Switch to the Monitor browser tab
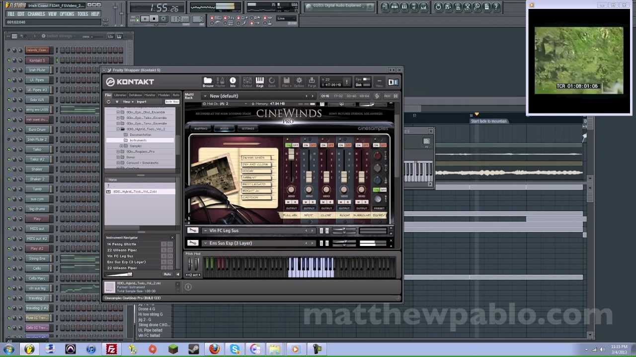 click(x=150, y=95)
